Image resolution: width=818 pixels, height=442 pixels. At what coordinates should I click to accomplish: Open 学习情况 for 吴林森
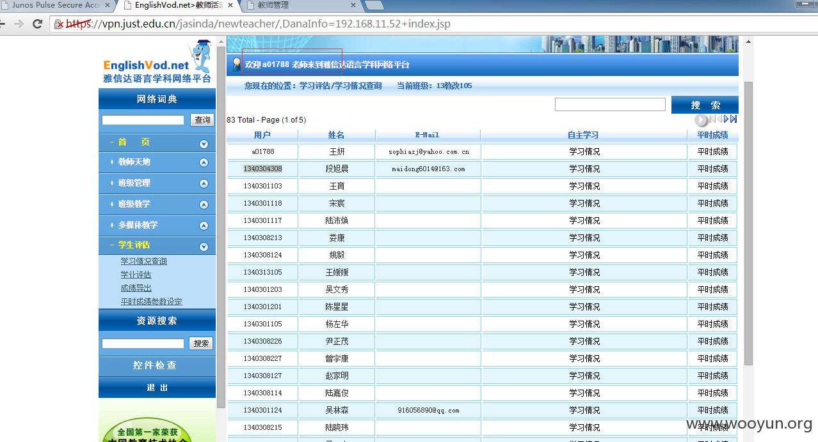[585, 411]
